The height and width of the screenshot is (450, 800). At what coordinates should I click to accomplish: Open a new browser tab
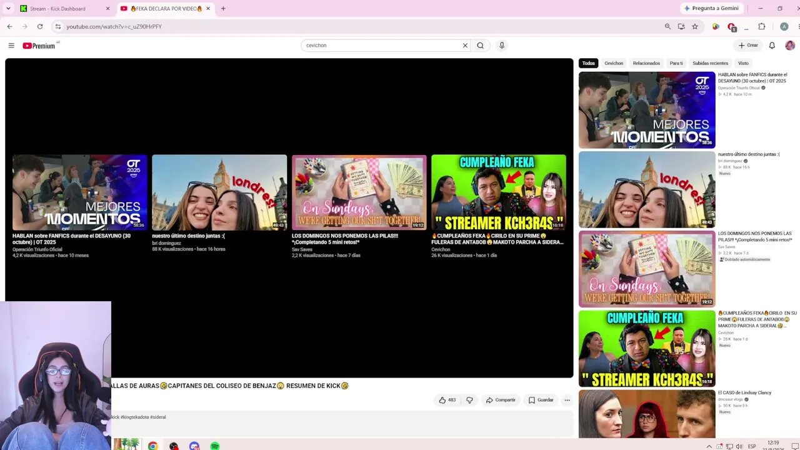point(223,9)
